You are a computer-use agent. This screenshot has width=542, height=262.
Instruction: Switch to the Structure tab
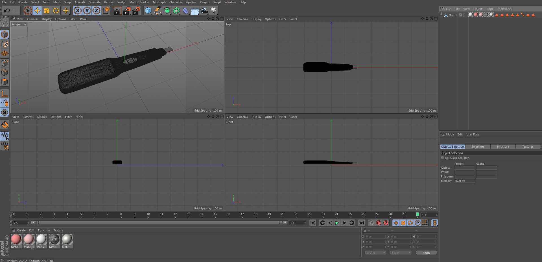click(x=503, y=147)
